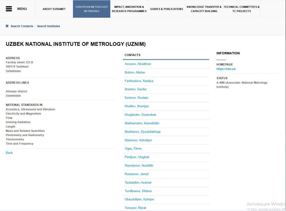The height and width of the screenshot is (211, 286).
Task: Open contact Mukhtorov, Ziyodullakhuja
Action: (x=142, y=132)
